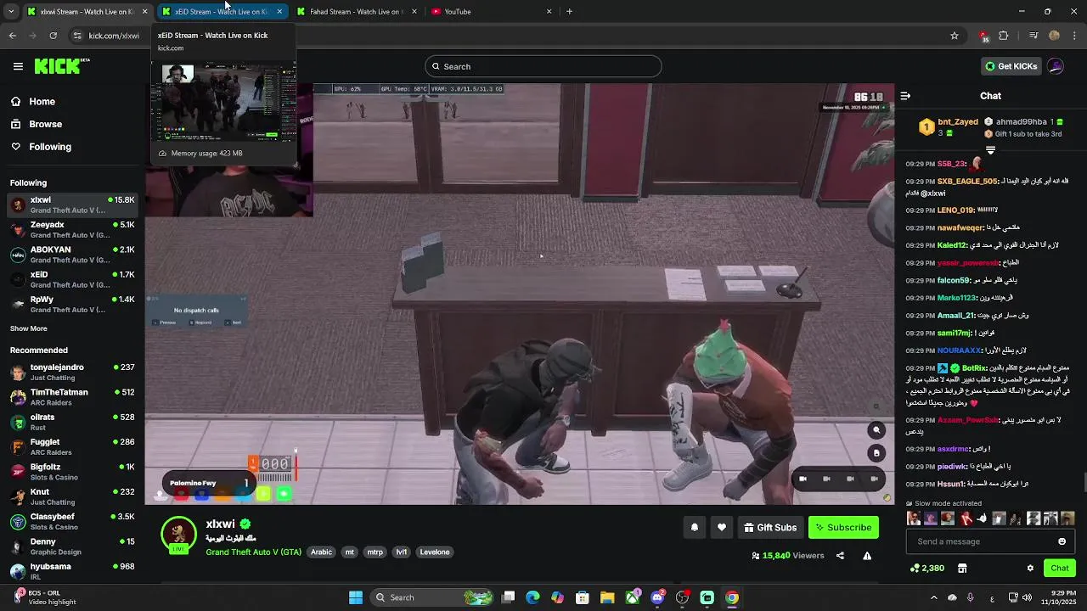The height and width of the screenshot is (611, 1087).
Task: Open the user profile avatar menu
Action: (x=1056, y=66)
